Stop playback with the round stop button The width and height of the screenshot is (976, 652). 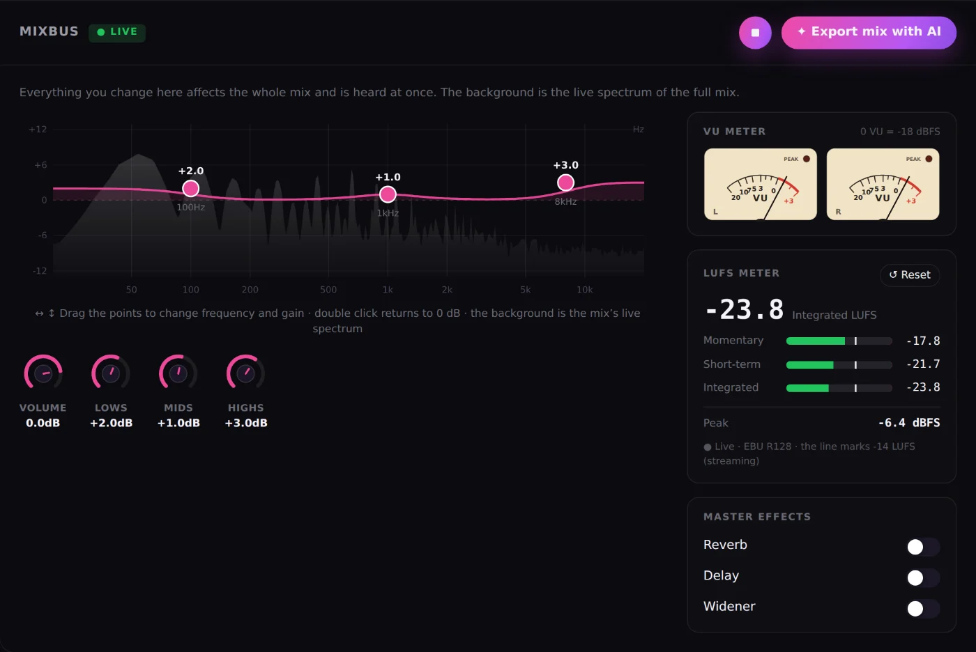pyautogui.click(x=755, y=33)
